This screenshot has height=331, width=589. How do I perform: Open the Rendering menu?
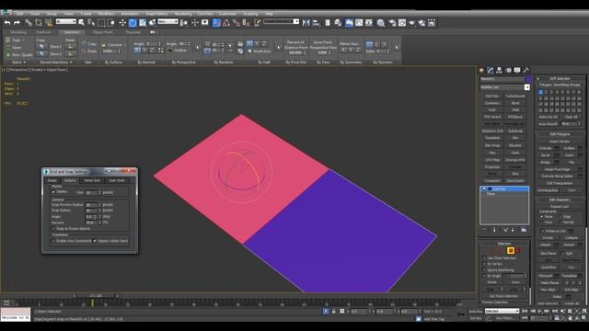click(x=183, y=14)
